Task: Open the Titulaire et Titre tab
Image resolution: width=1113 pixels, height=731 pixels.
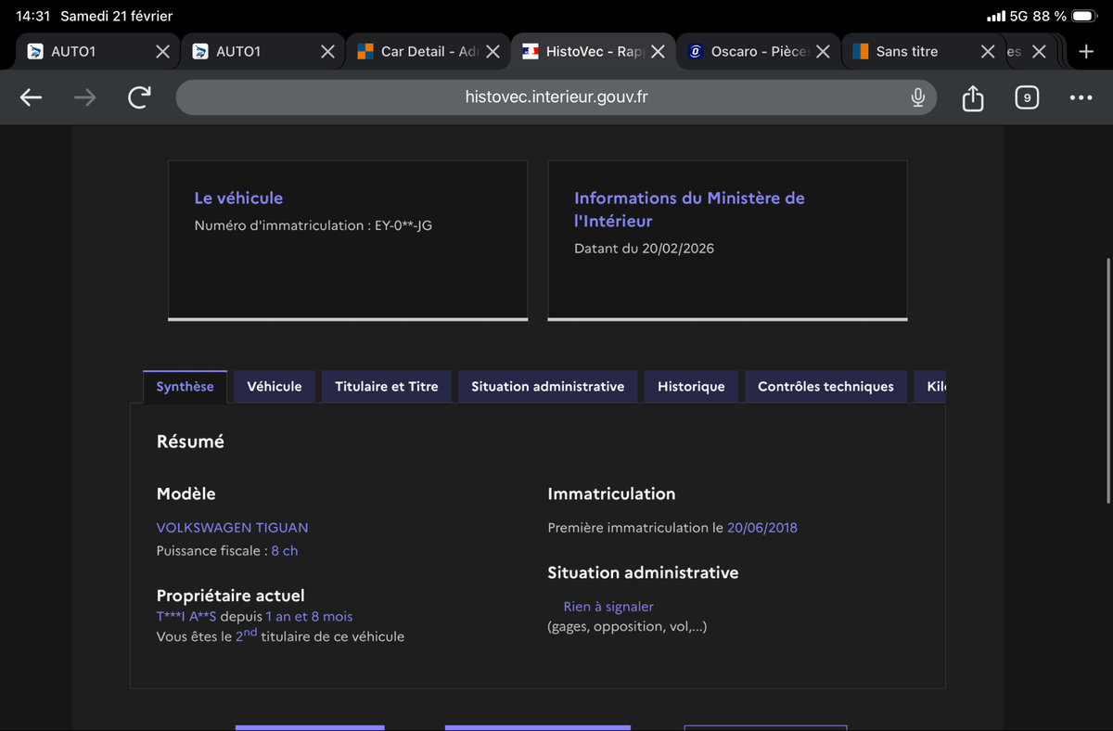Action: click(x=386, y=387)
